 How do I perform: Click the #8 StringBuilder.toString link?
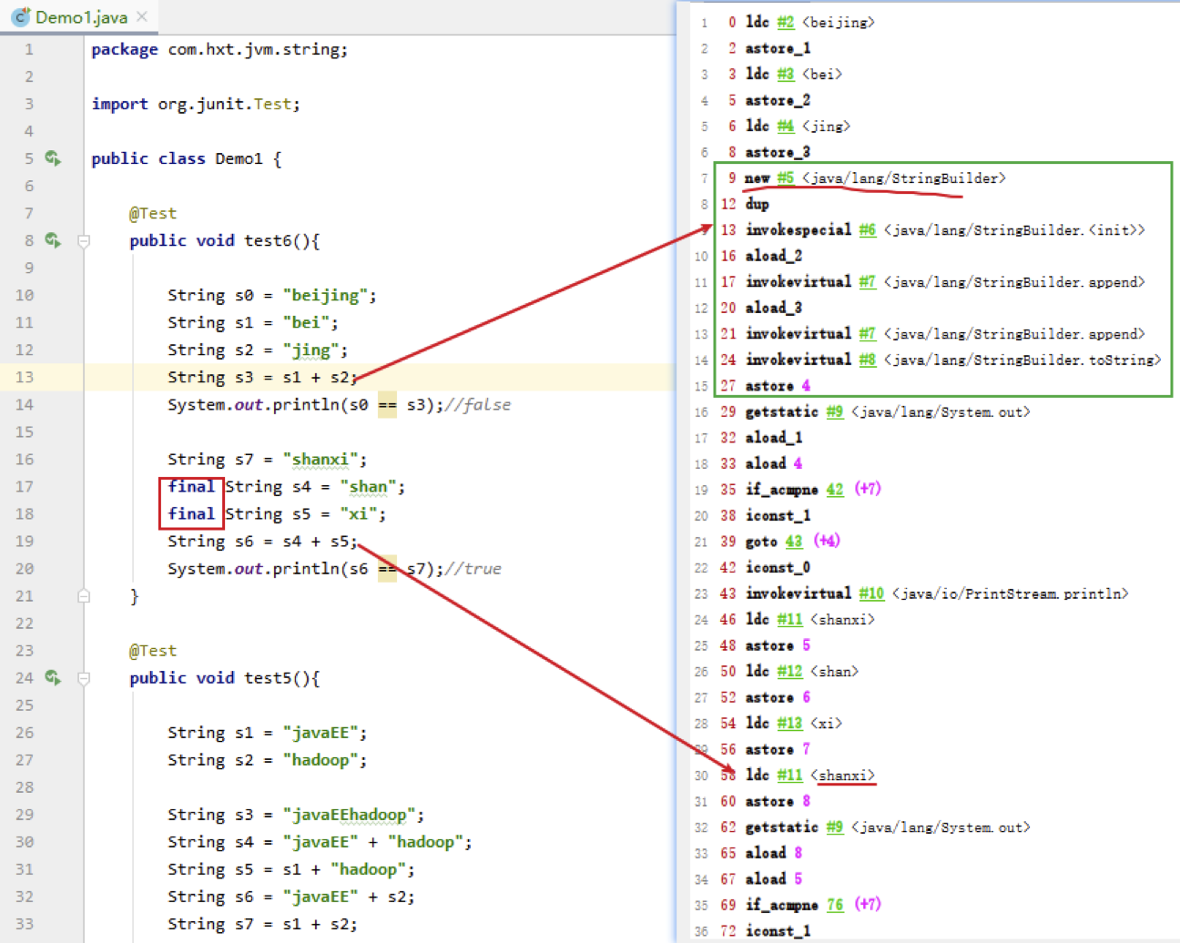868,360
